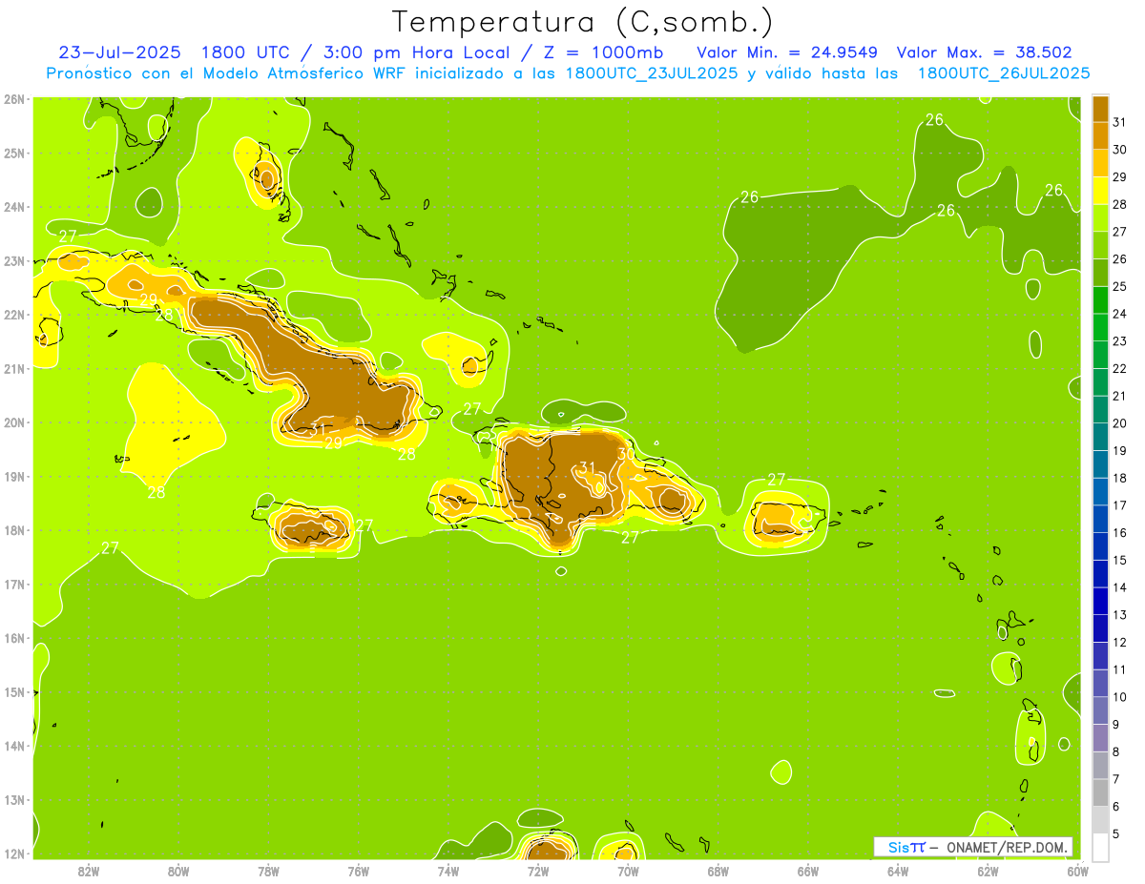The width and height of the screenshot is (1145, 884).
Task: Click the purple legend band between 9 and 10
Action: click(x=1100, y=710)
